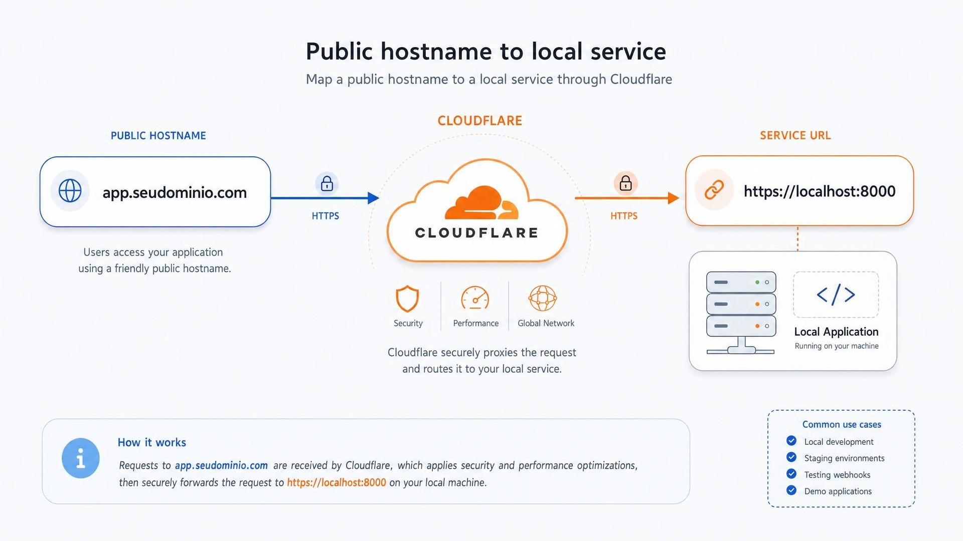Click the checkmark next to Local development
963x541 pixels.
tap(791, 441)
